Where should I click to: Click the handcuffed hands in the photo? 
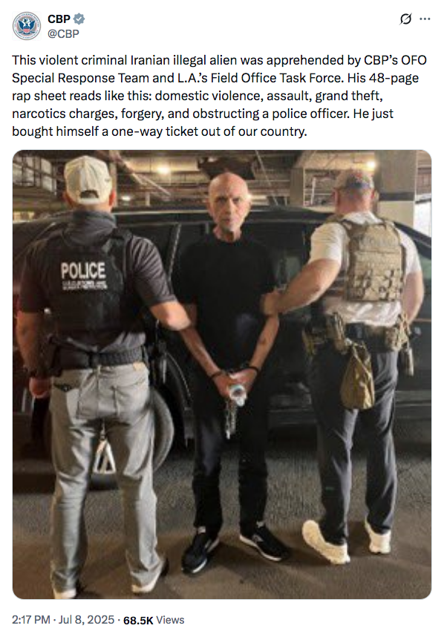[x=235, y=384]
